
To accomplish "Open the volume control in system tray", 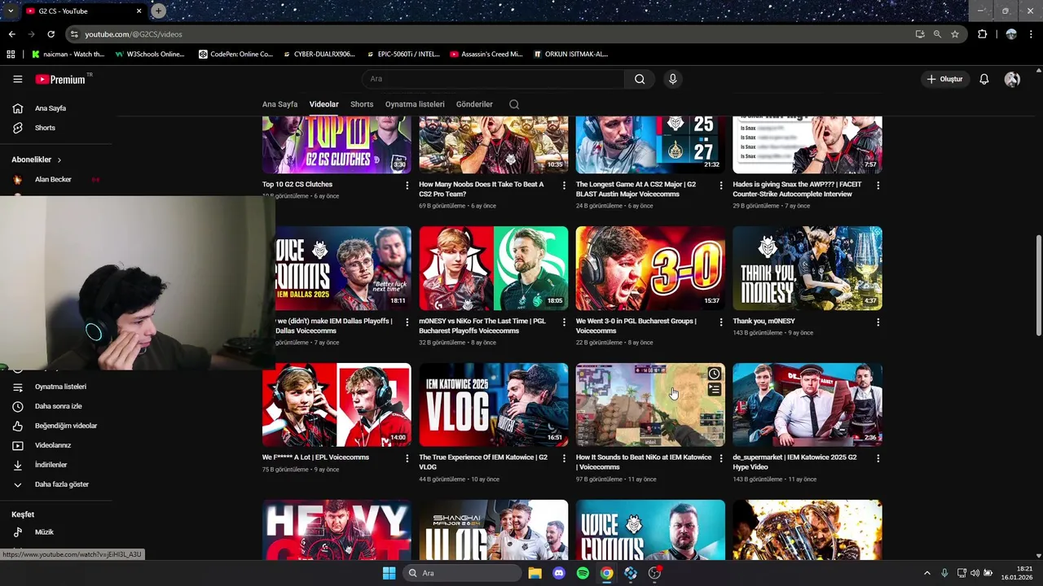I will click(x=975, y=573).
